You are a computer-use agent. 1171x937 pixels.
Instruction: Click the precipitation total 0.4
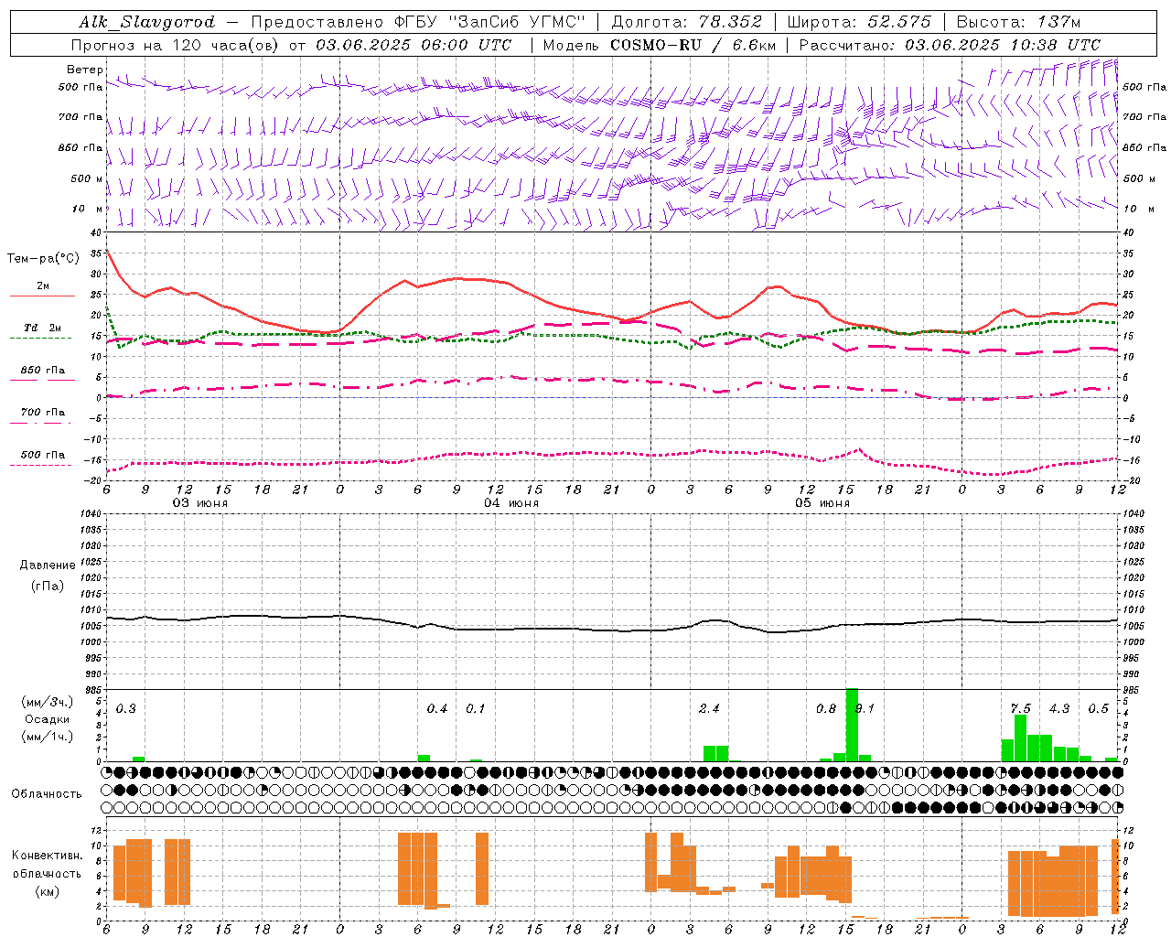click(x=437, y=708)
